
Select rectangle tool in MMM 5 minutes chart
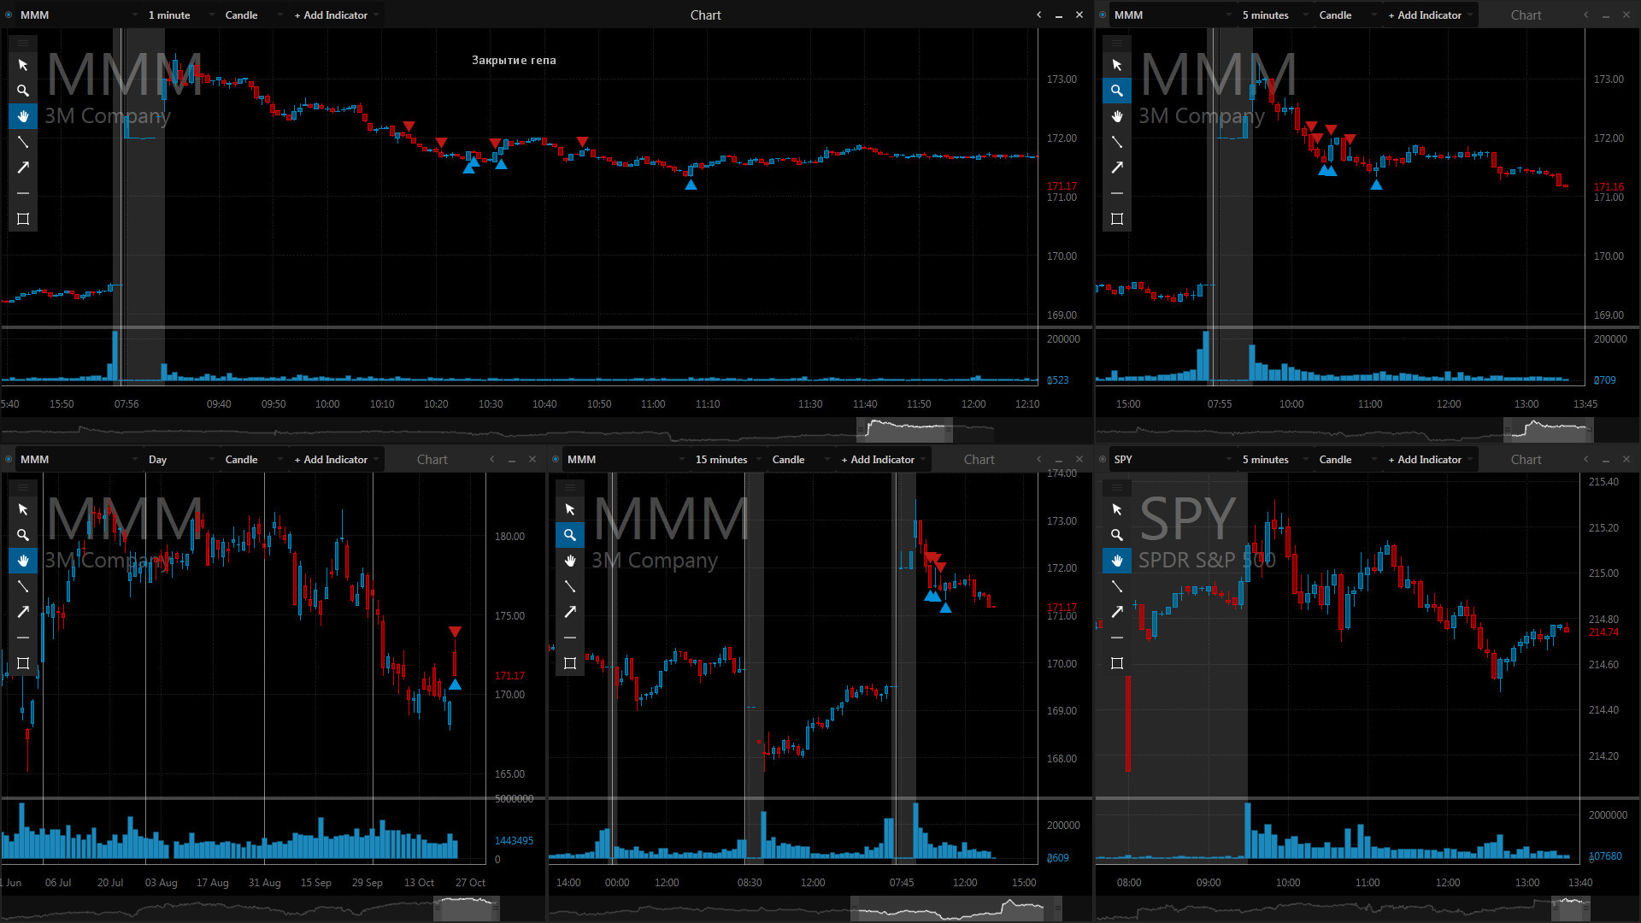click(1117, 219)
